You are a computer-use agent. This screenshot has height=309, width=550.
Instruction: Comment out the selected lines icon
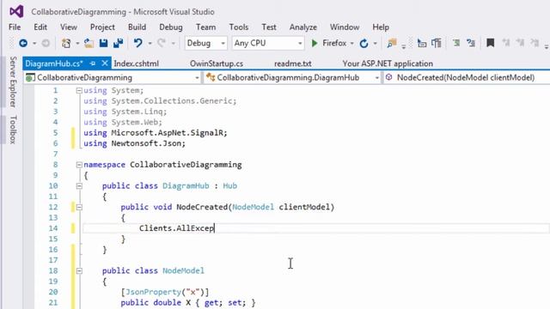tap(456, 44)
